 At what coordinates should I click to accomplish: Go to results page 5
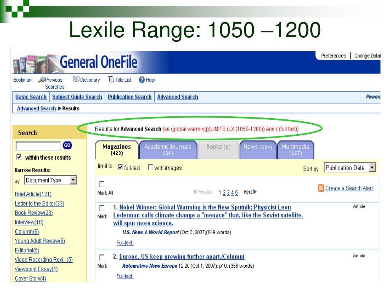pos(236,193)
